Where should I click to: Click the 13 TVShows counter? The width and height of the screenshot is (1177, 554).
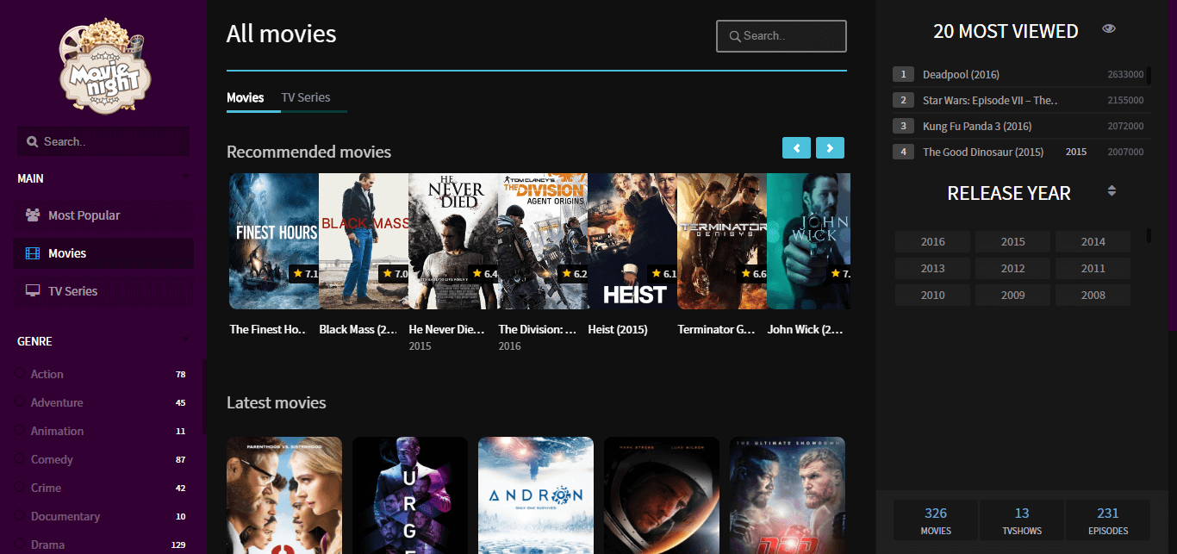1022,520
